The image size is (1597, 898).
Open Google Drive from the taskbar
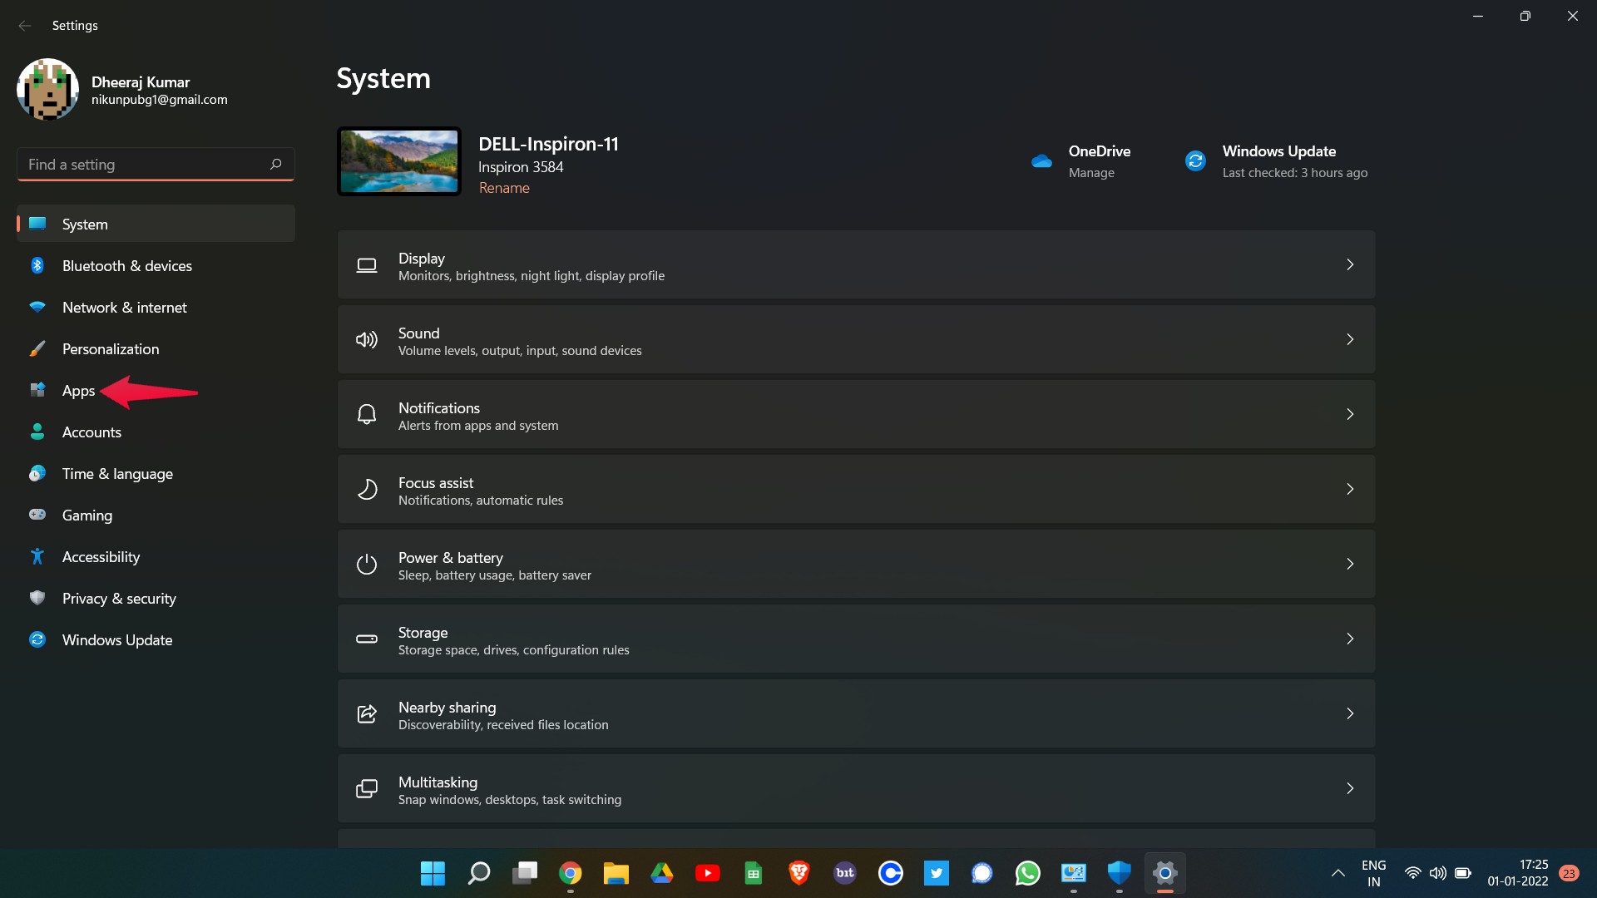coord(662,874)
